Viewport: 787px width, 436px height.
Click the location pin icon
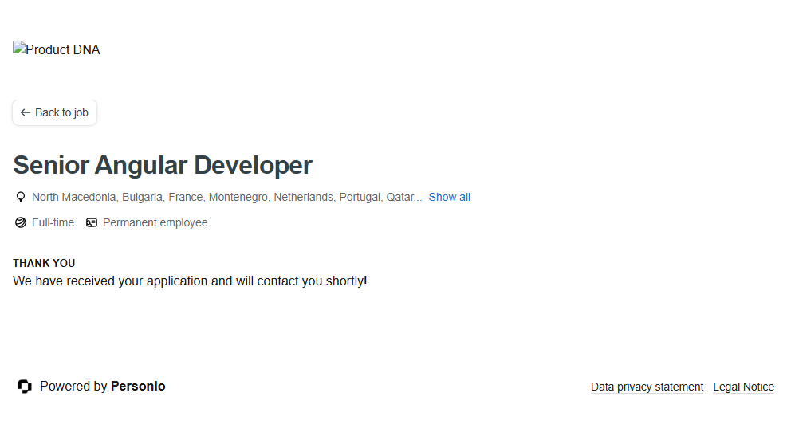[21, 197]
